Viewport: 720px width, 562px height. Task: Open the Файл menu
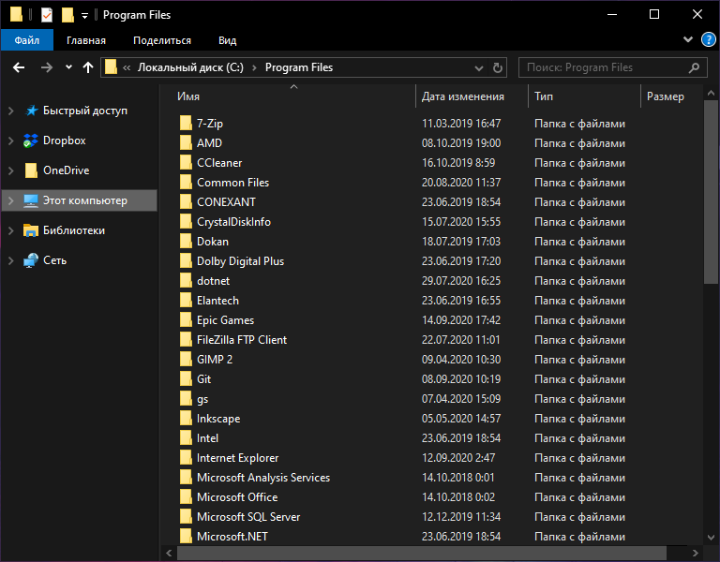(x=27, y=40)
